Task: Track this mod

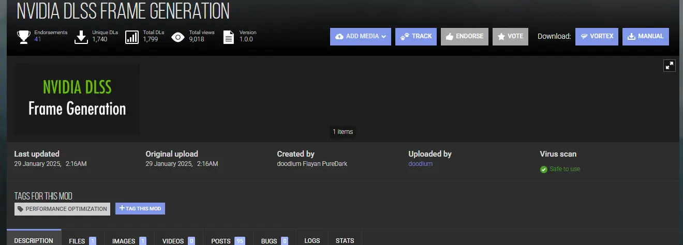Action: (416, 37)
